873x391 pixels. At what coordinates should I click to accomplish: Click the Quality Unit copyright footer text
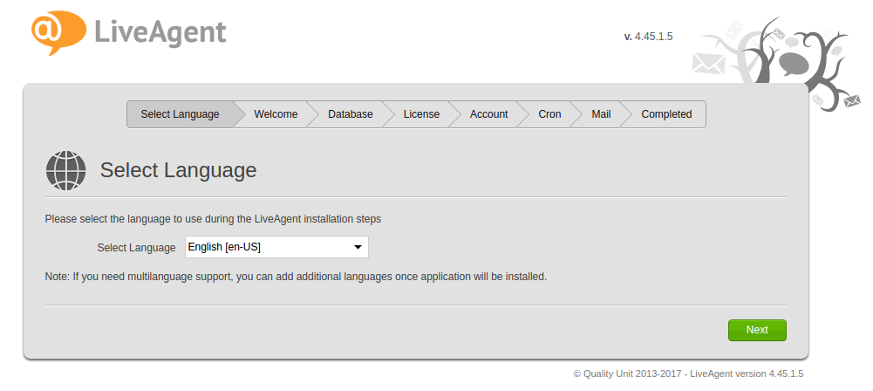tap(687, 374)
